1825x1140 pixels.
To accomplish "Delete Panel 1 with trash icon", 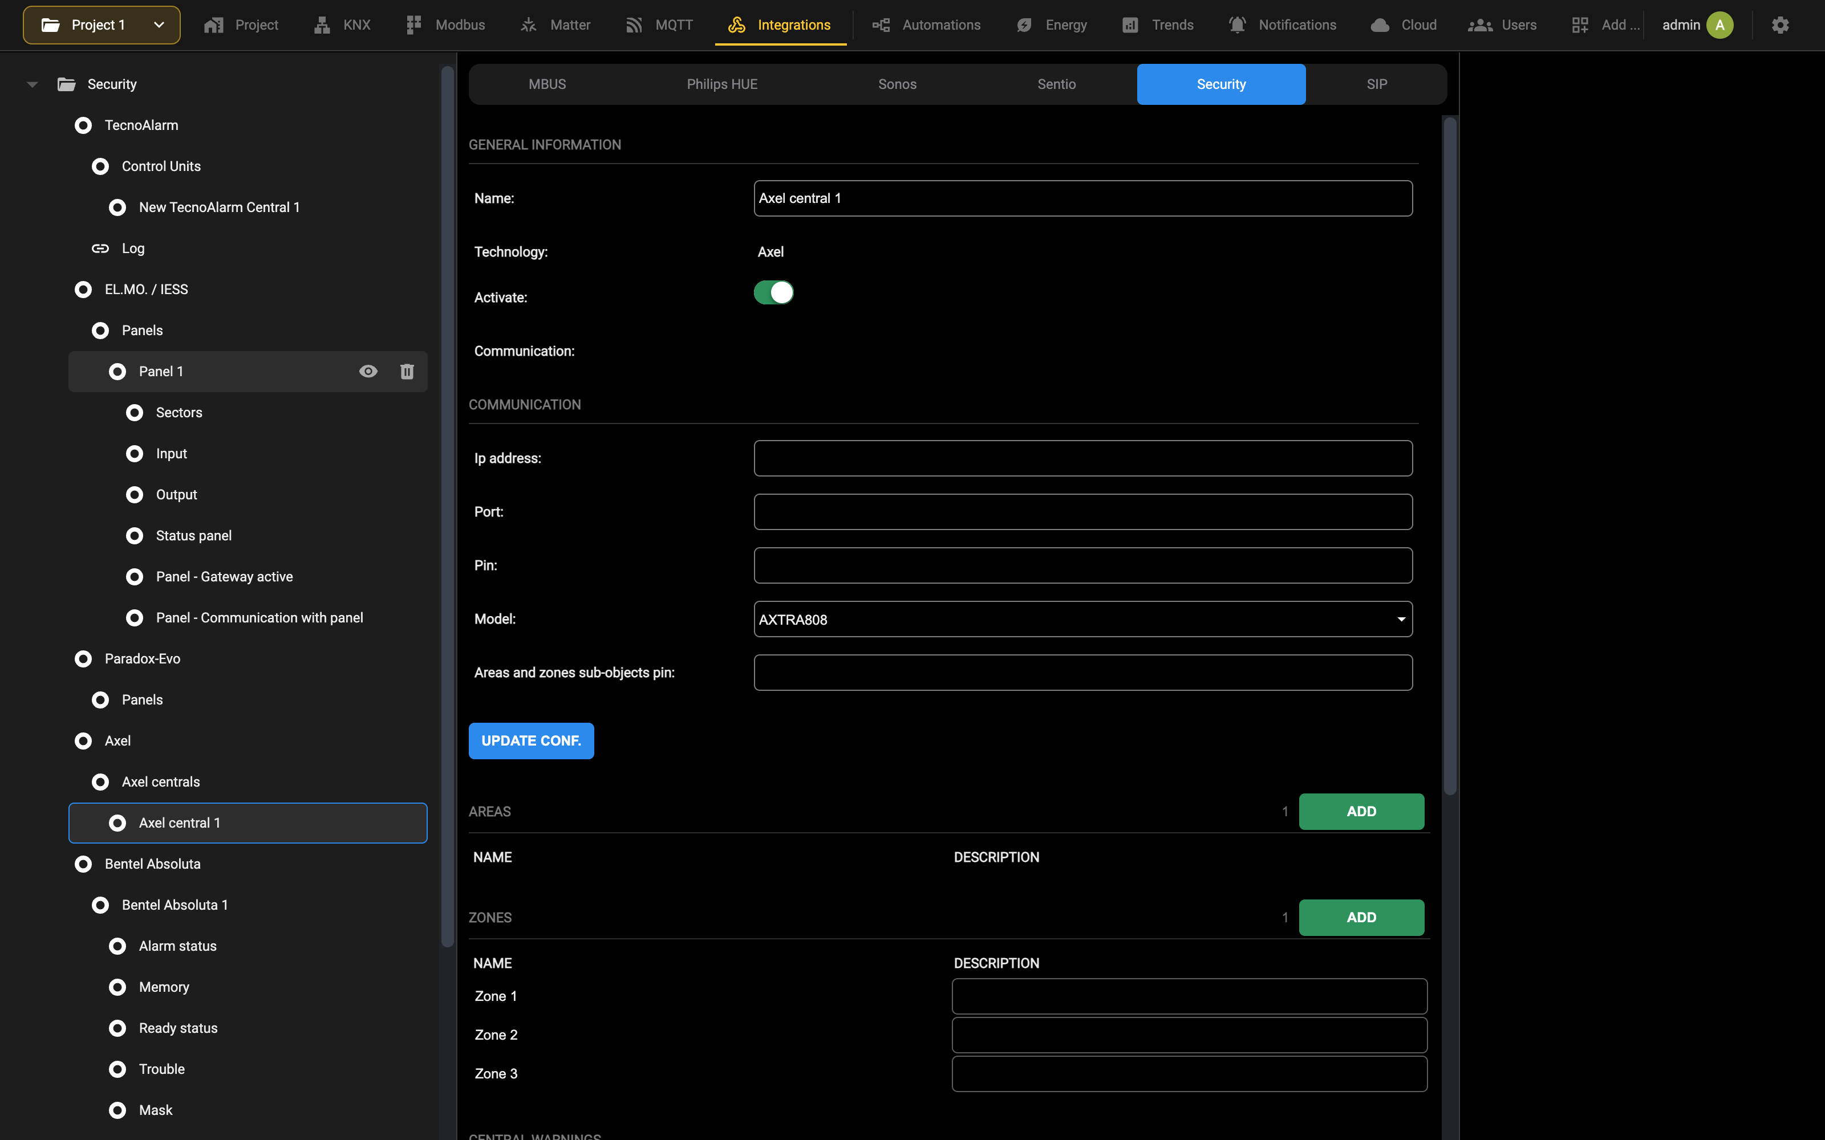I will (407, 371).
